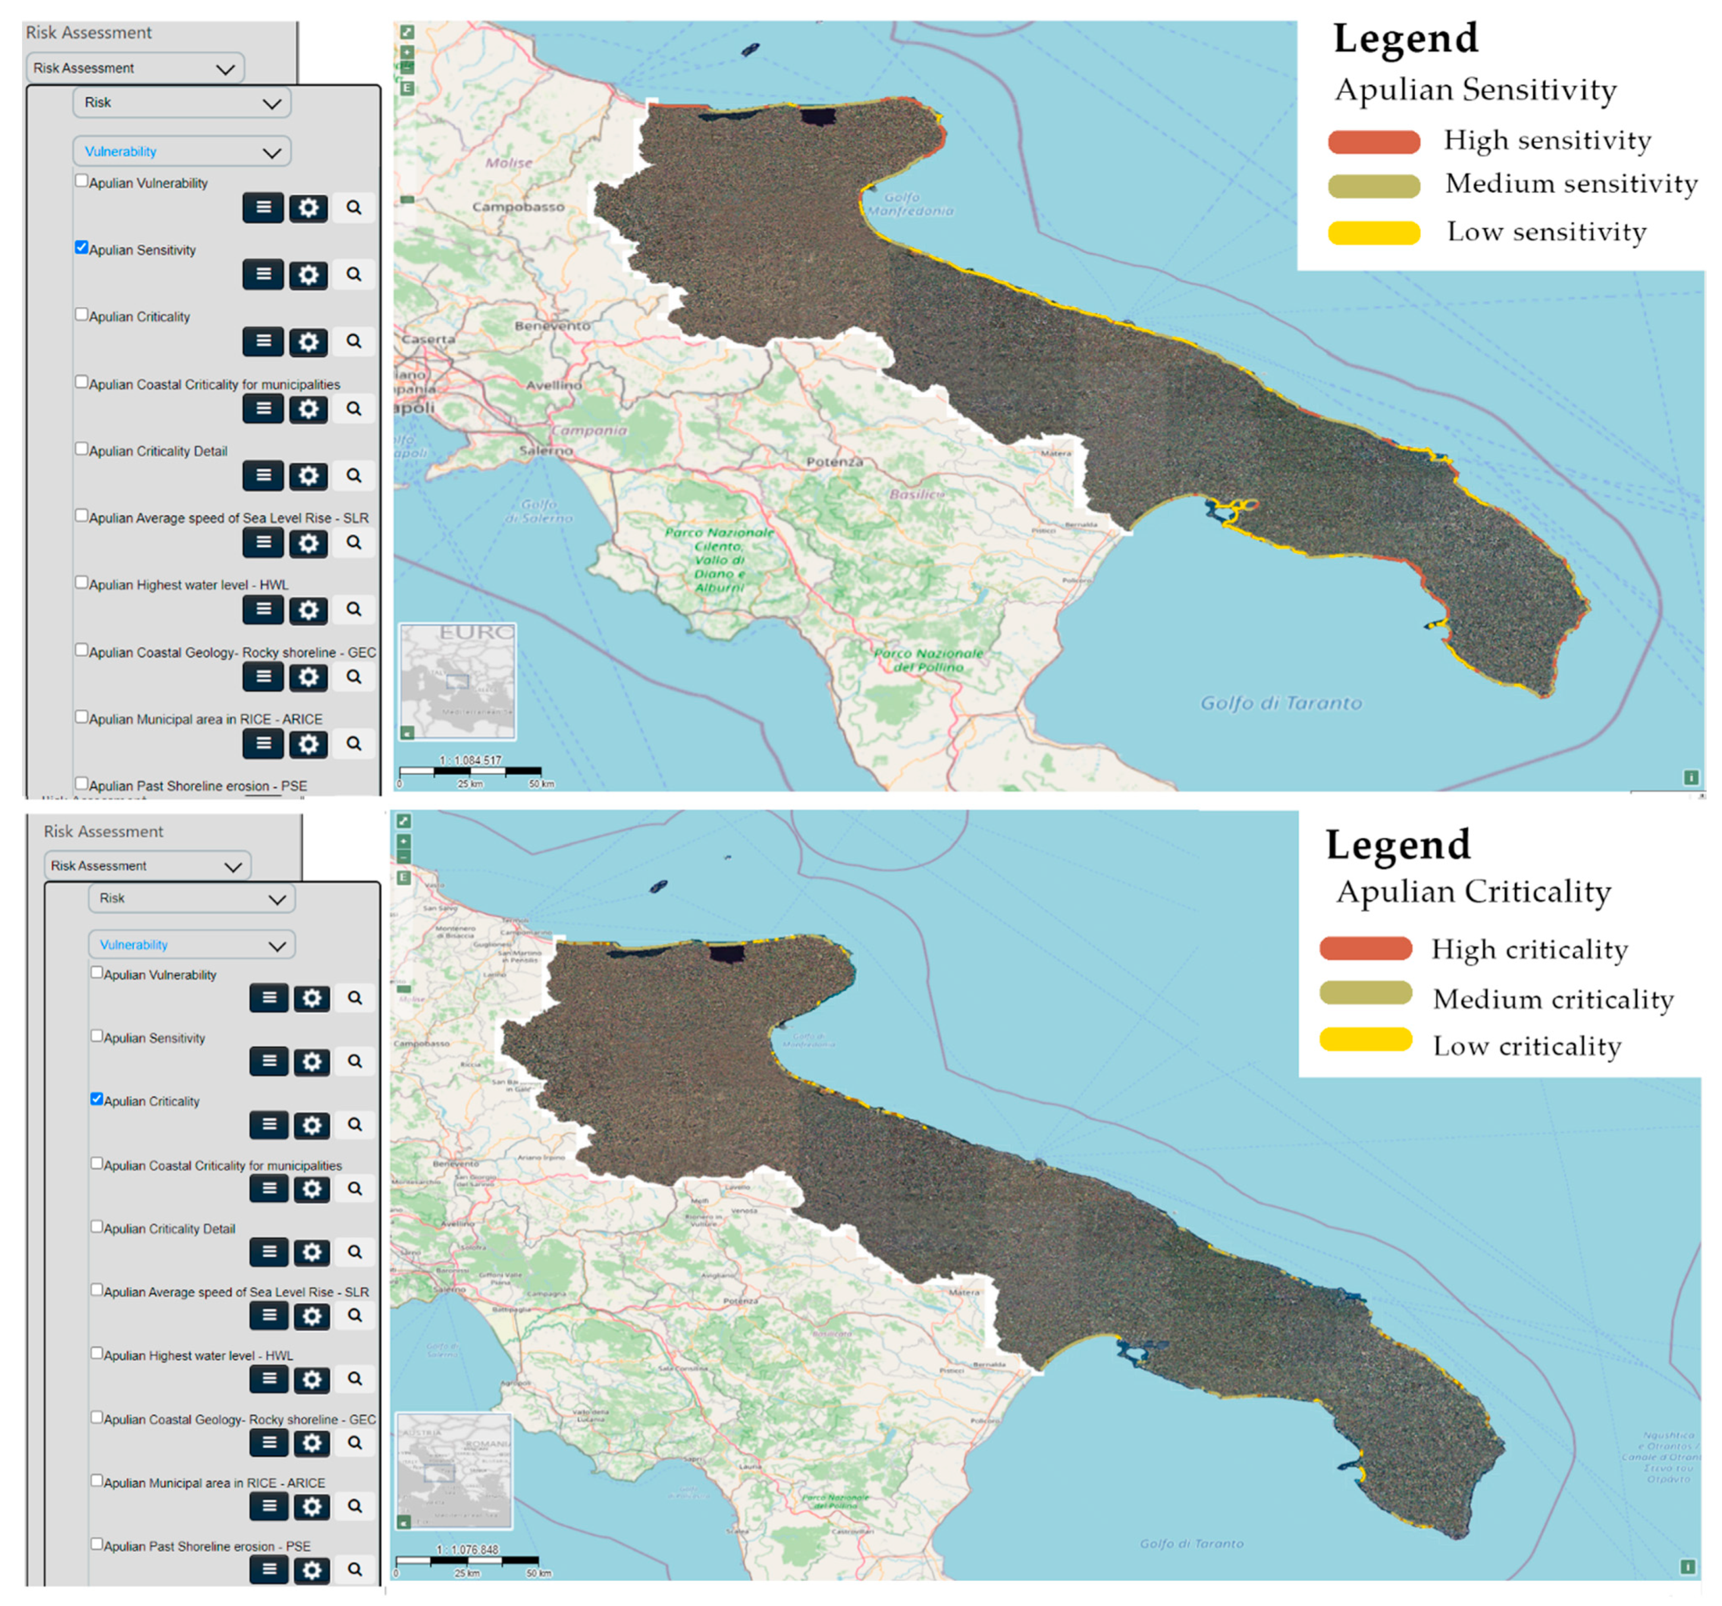Open list menu icon under Apulian Municipal area ARICE, upper panel
The image size is (1722, 1606).
262,744
